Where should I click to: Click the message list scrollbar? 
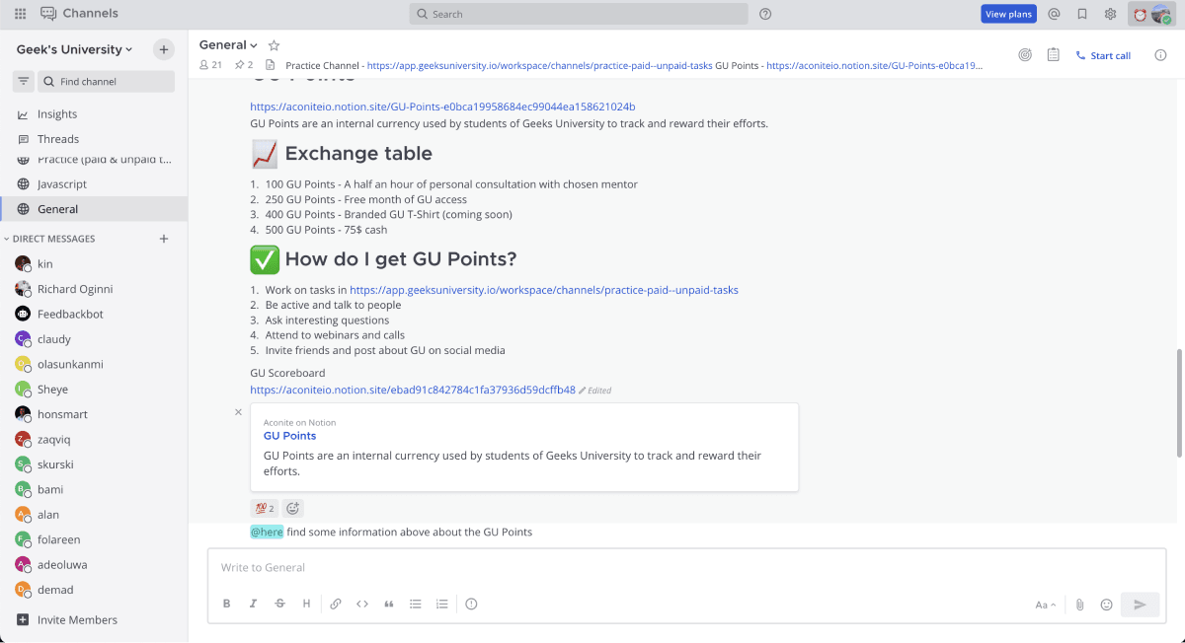coord(1177,402)
